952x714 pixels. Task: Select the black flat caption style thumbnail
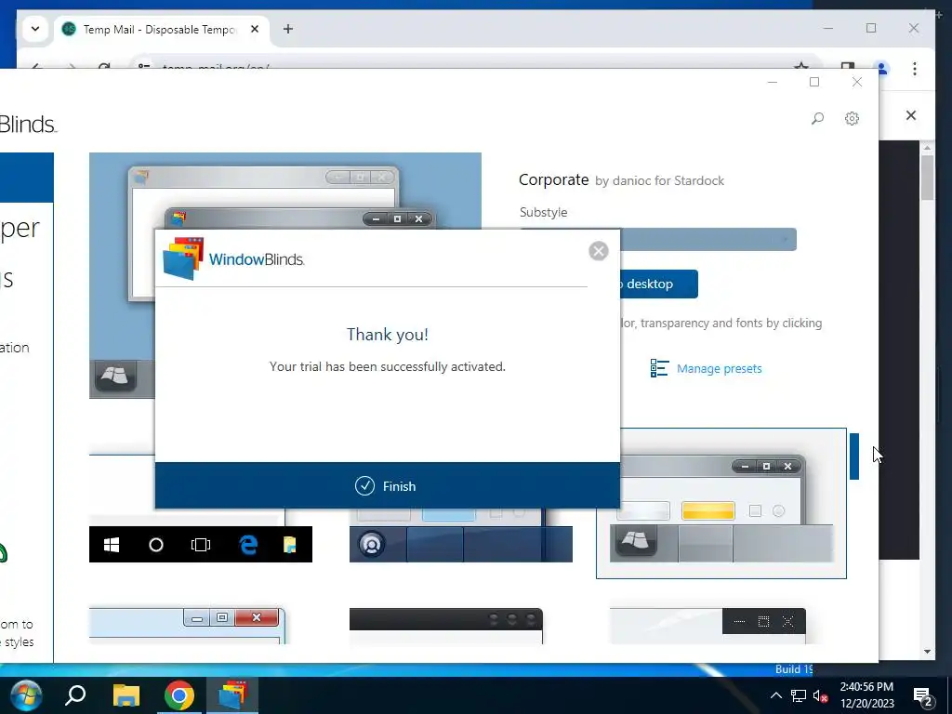pyautogui.click(x=707, y=626)
